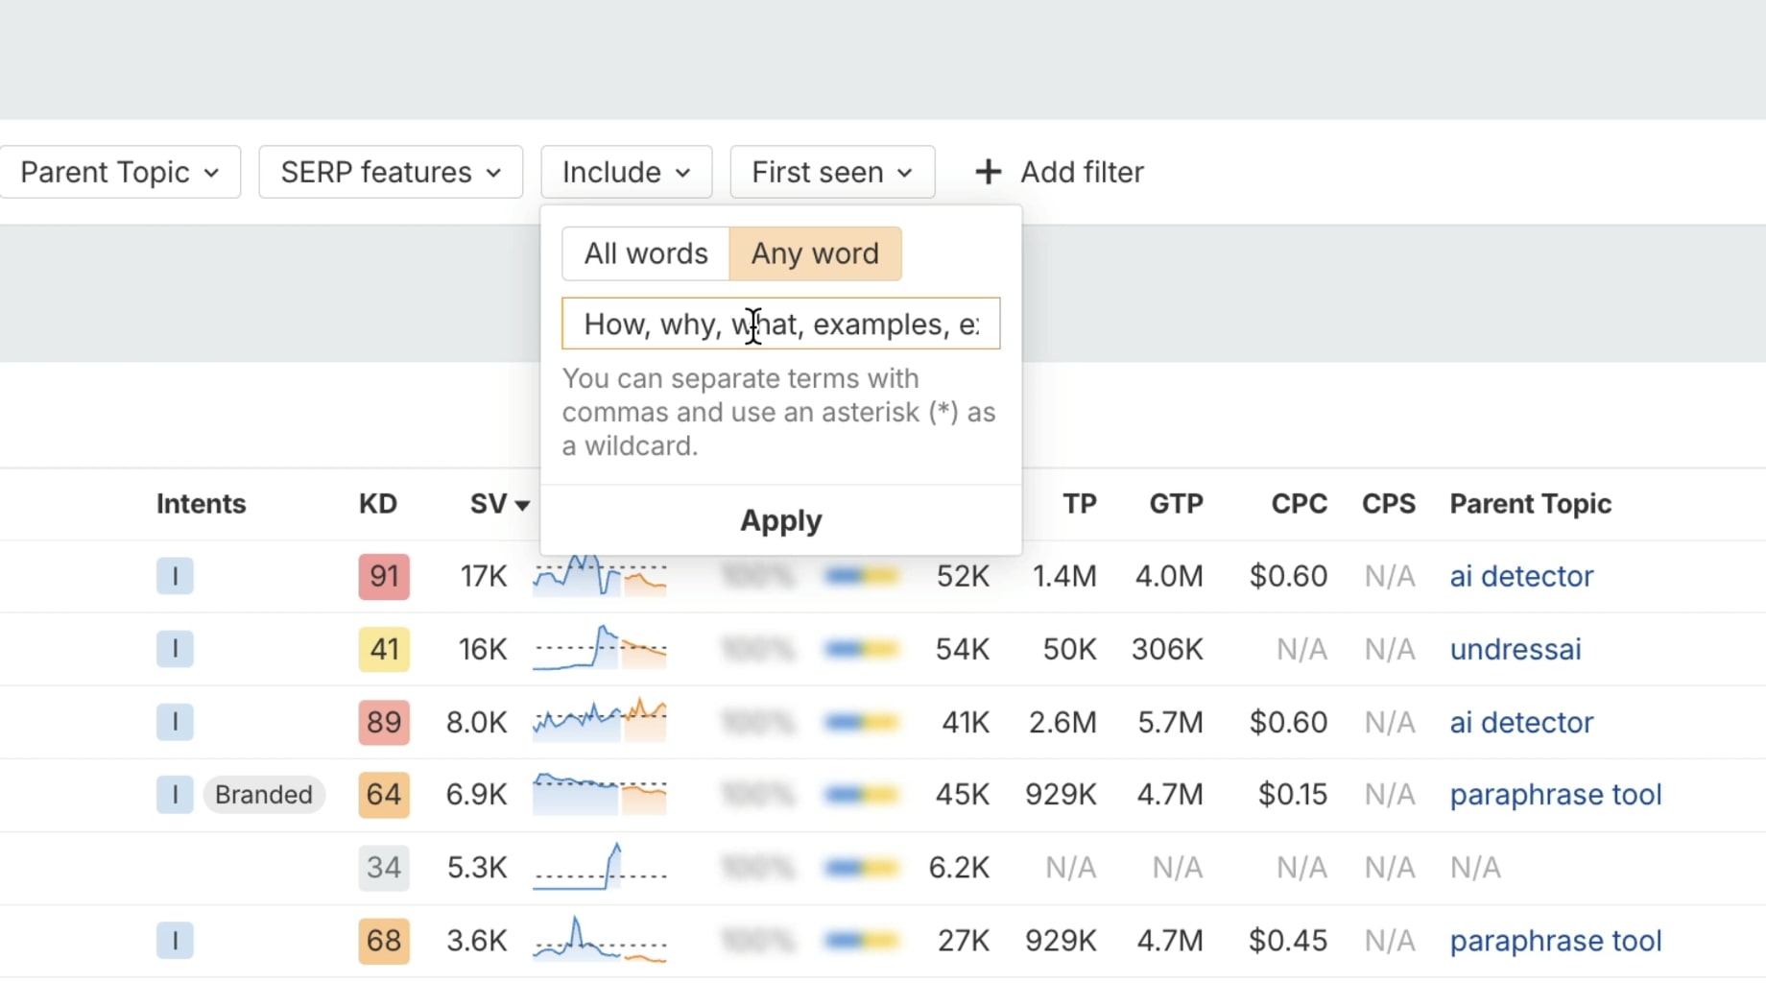This screenshot has width=1766, height=983.
Task: Click the SV column sort arrow
Action: 522,503
